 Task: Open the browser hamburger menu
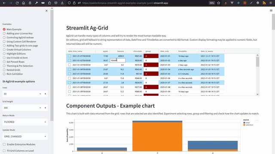[x=271, y=3]
